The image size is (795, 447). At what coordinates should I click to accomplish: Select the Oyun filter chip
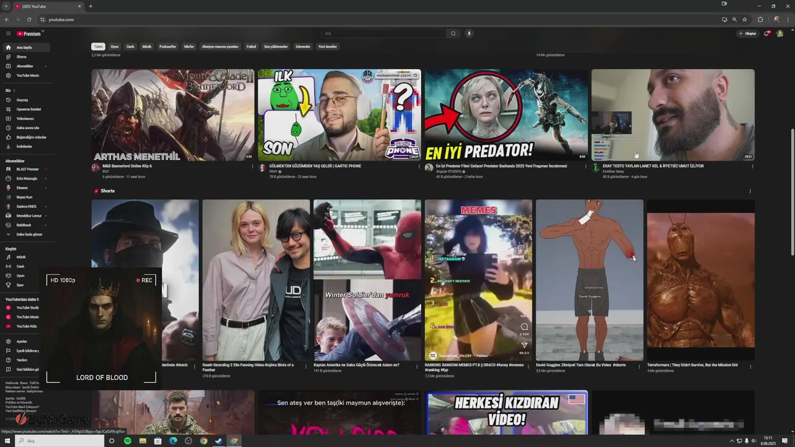pyautogui.click(x=115, y=47)
